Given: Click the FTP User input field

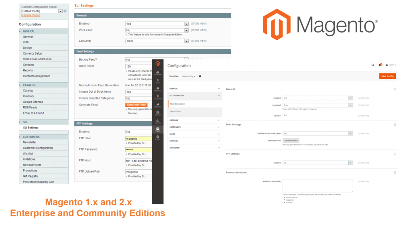Looking at the screenshot, I should [138, 138].
